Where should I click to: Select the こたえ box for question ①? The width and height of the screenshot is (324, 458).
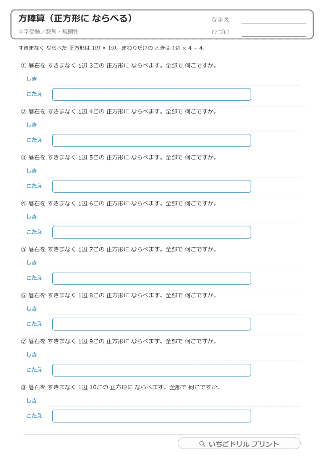tap(152, 94)
